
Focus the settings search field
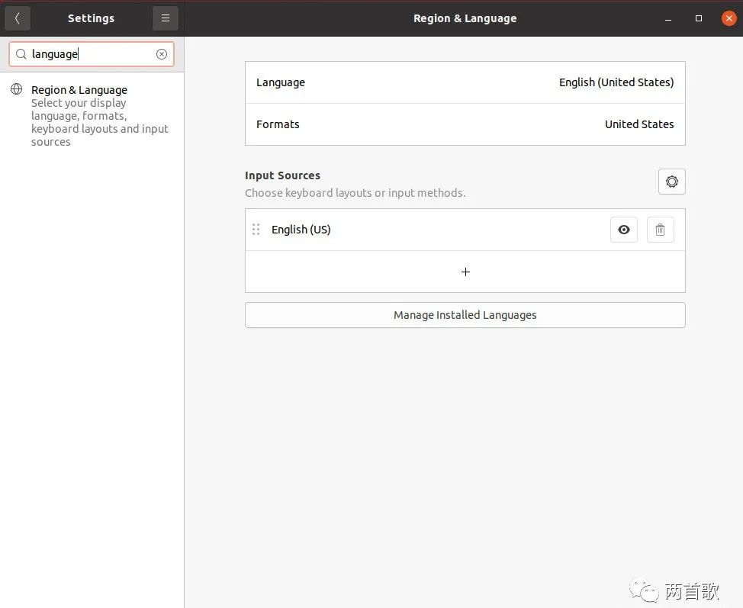pos(92,54)
